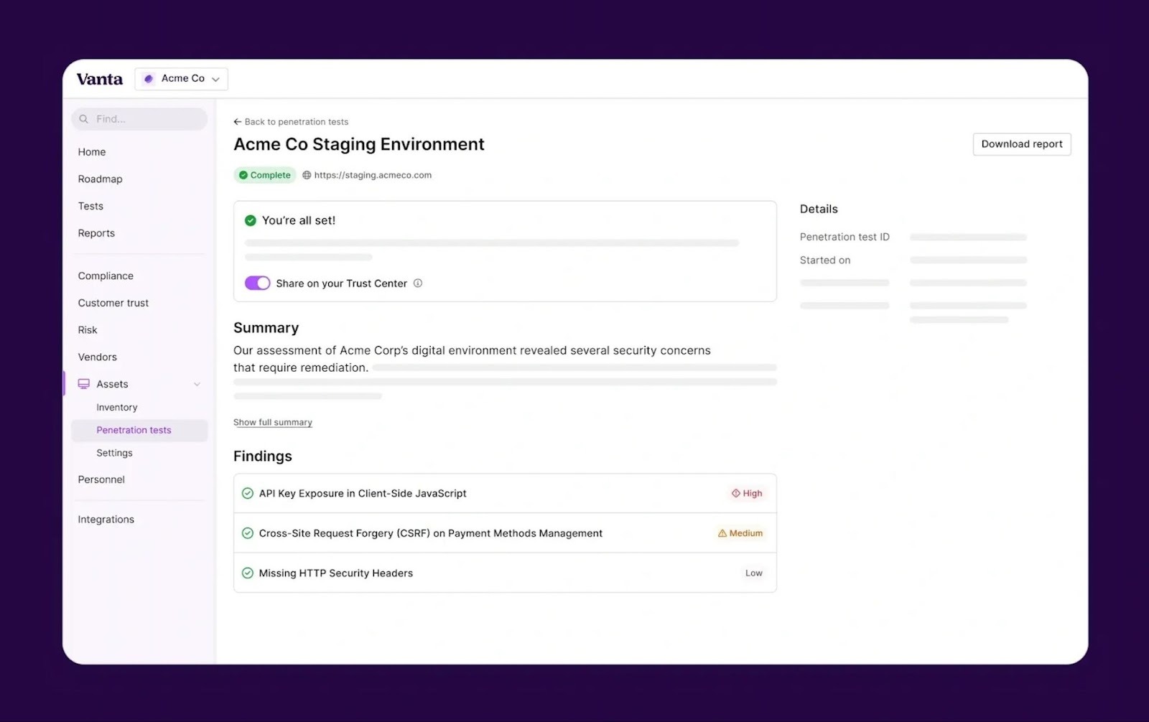The image size is (1149, 722).
Task: Click the Acme Co Staging Environment heading
Action: 359,144
